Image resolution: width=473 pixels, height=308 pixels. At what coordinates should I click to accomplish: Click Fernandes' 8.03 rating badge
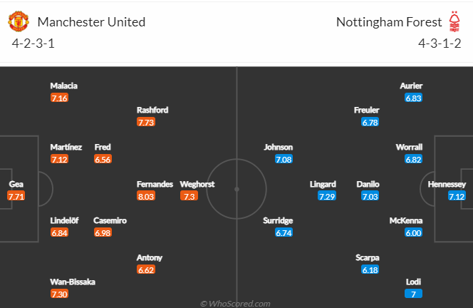click(x=146, y=196)
